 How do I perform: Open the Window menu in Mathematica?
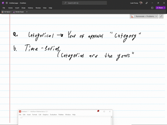pos(68,115)
